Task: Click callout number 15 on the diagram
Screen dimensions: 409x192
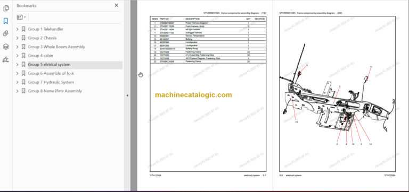Action: pos(296,122)
